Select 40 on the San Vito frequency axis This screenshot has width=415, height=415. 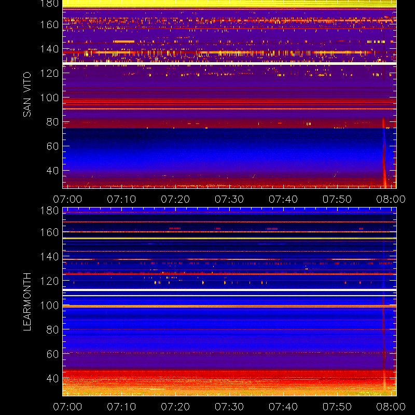click(53, 171)
